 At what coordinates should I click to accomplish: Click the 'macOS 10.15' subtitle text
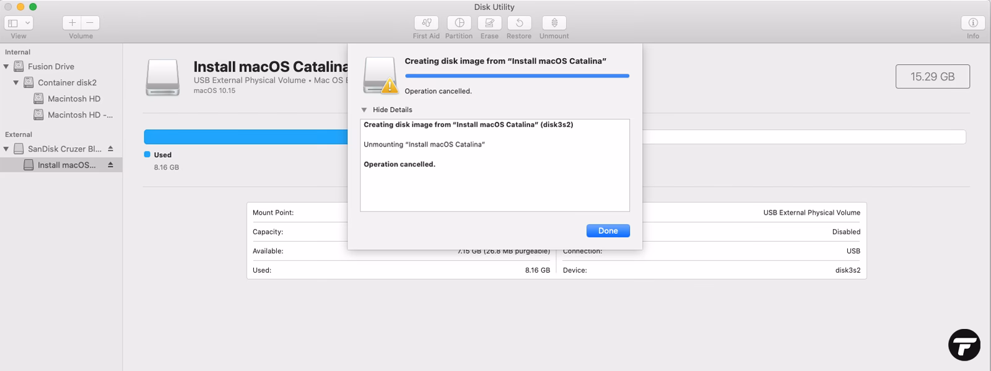(214, 91)
